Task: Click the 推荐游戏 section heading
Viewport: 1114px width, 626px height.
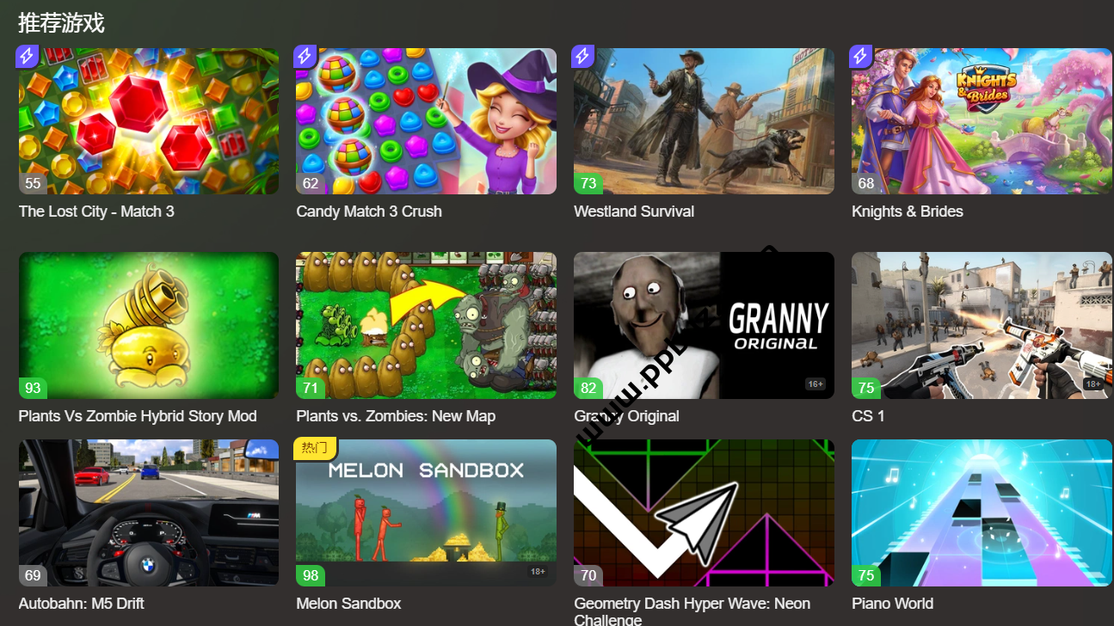Action: click(61, 23)
